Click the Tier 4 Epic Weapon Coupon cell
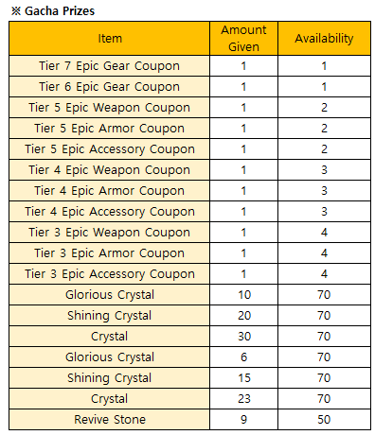Viewport: 375px width, 435px height. pyautogui.click(x=110, y=170)
